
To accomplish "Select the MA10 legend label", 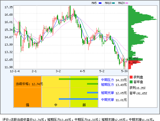I will tap(108, 3).
